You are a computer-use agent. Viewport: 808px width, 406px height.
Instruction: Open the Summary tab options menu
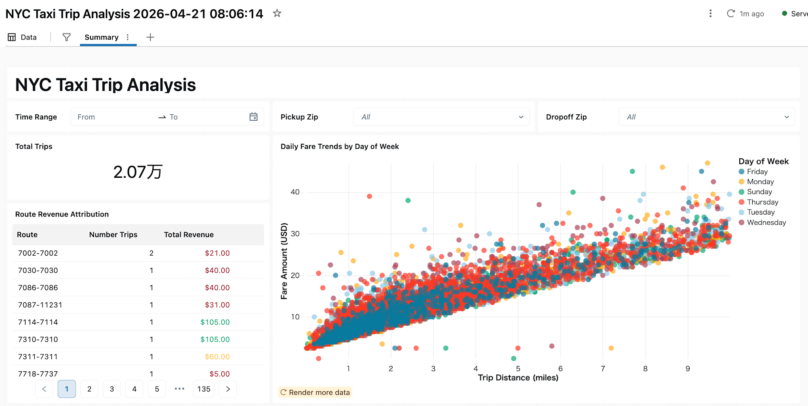pyautogui.click(x=128, y=37)
